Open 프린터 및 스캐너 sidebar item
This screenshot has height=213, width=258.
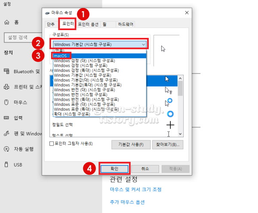(x=23, y=87)
